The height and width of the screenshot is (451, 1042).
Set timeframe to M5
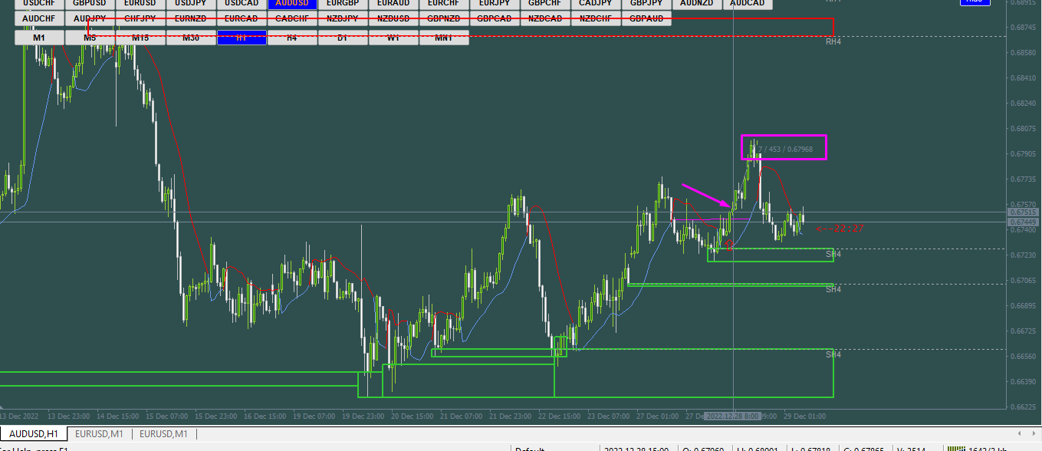[90, 38]
